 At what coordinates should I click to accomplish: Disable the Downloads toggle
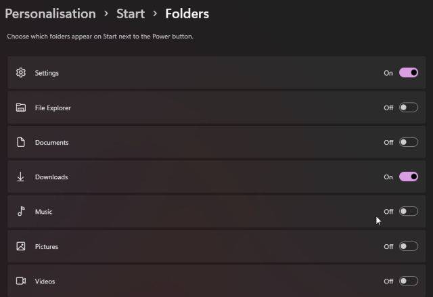pyautogui.click(x=408, y=177)
